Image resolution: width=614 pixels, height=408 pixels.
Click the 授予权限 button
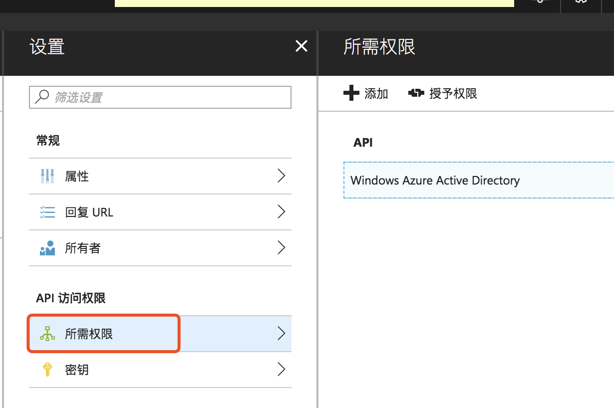[443, 93]
